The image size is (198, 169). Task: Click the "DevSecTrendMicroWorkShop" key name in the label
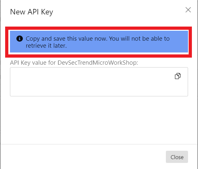pyautogui.click(x=97, y=63)
